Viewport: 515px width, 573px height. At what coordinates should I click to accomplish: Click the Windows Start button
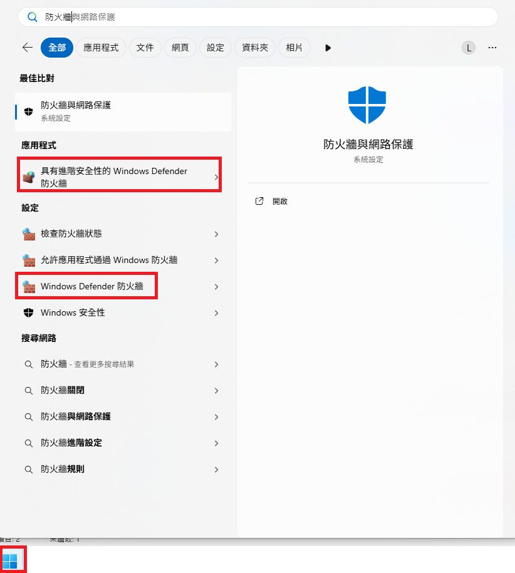[10, 560]
